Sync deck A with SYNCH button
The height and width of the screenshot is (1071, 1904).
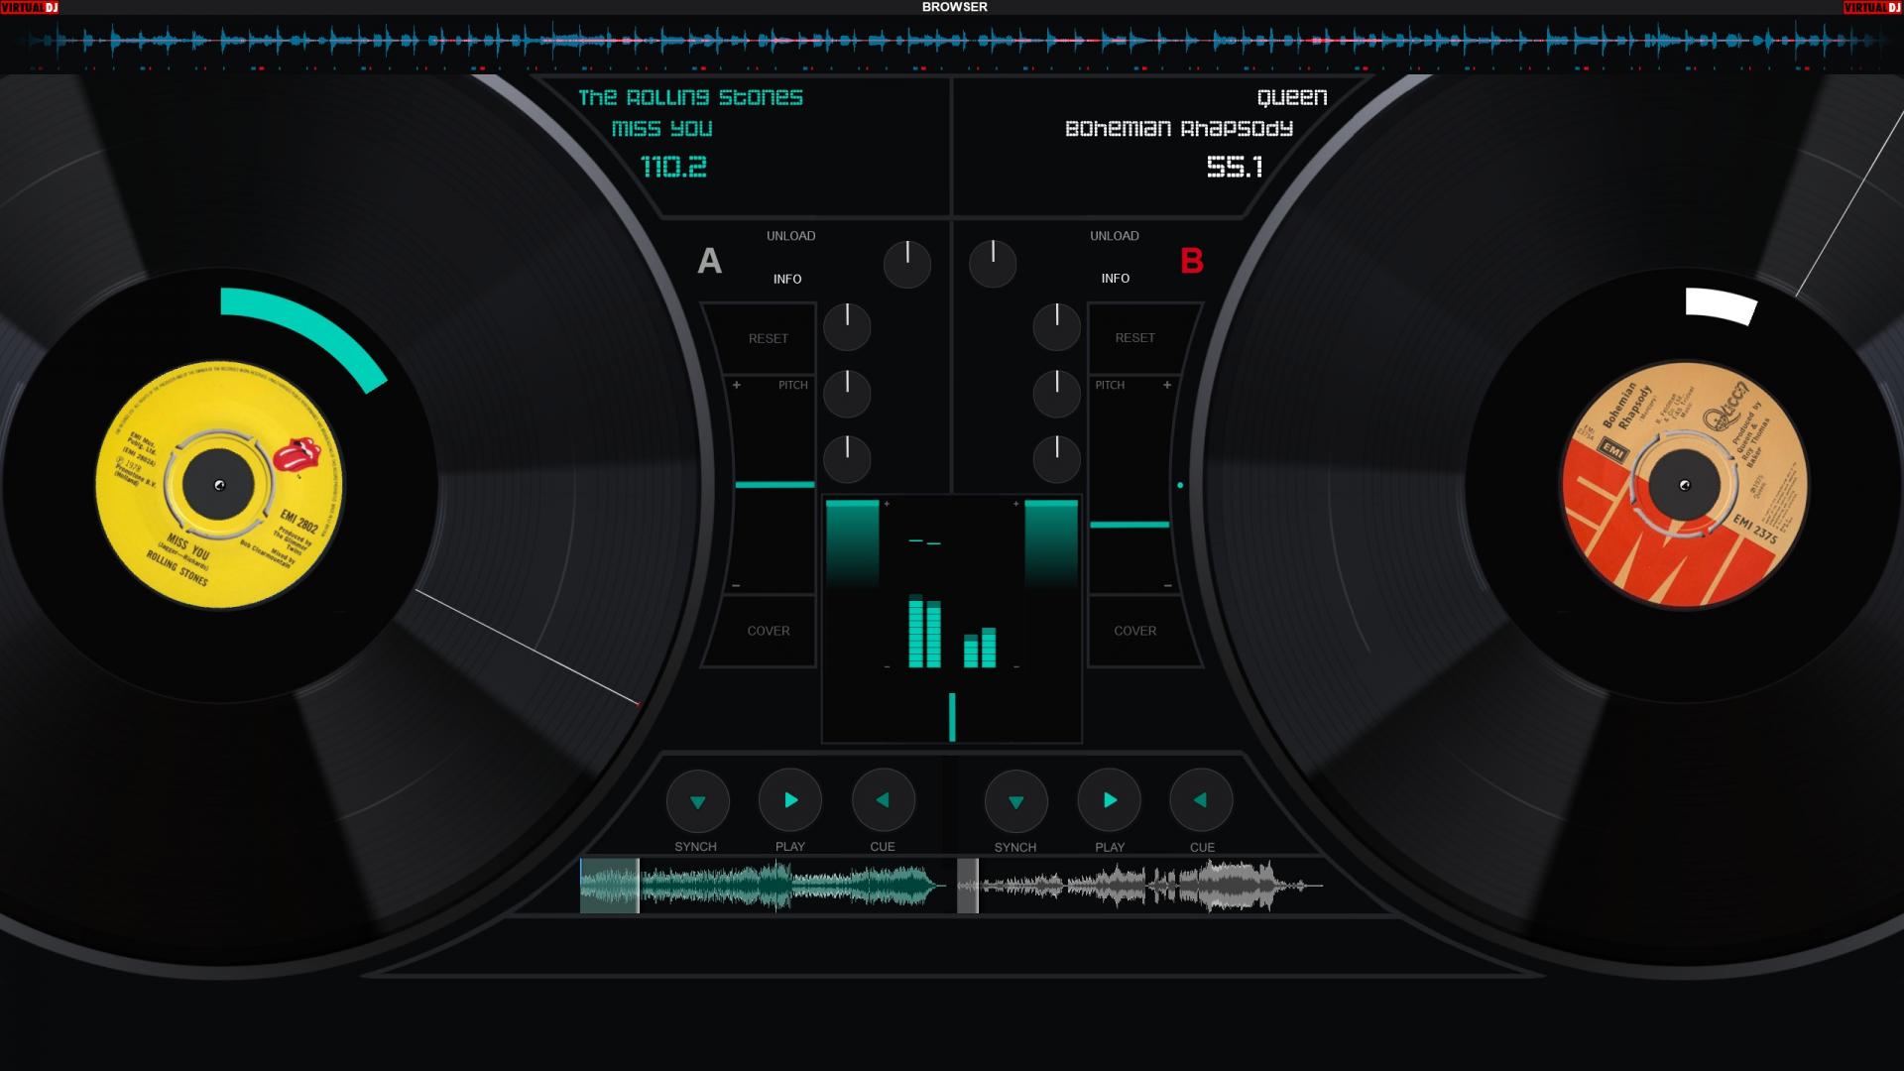coord(697,801)
